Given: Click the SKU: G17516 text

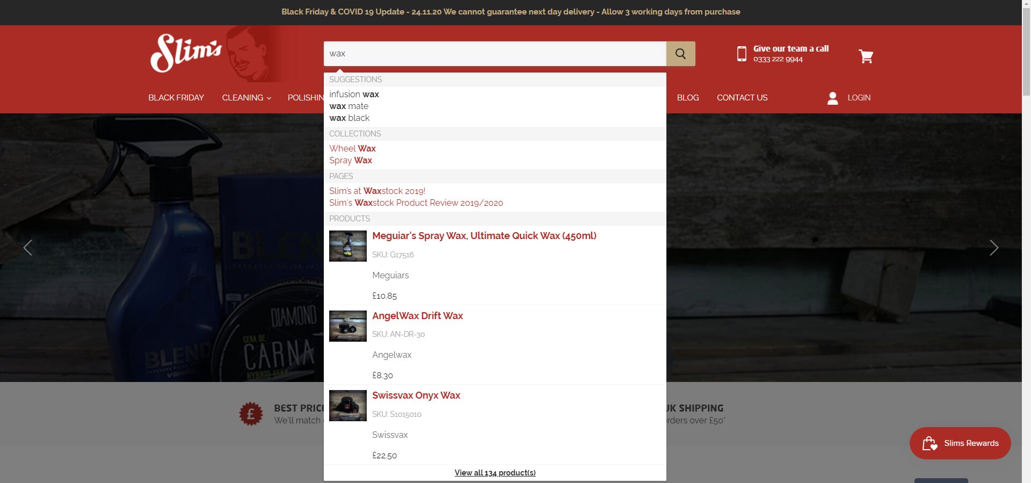Looking at the screenshot, I should (393, 255).
